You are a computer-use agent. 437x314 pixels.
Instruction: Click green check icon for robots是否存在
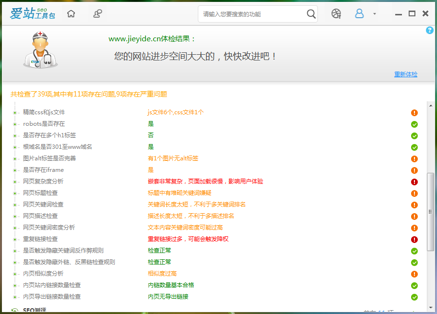[x=414, y=124]
